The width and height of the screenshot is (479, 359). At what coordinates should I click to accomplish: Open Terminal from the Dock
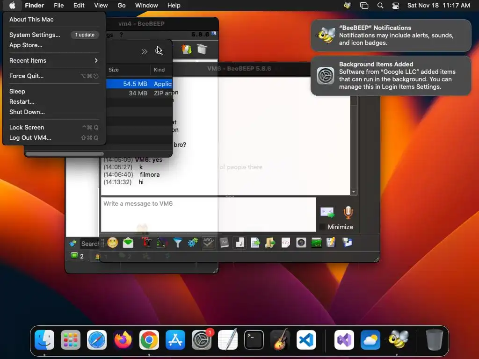tap(254, 339)
